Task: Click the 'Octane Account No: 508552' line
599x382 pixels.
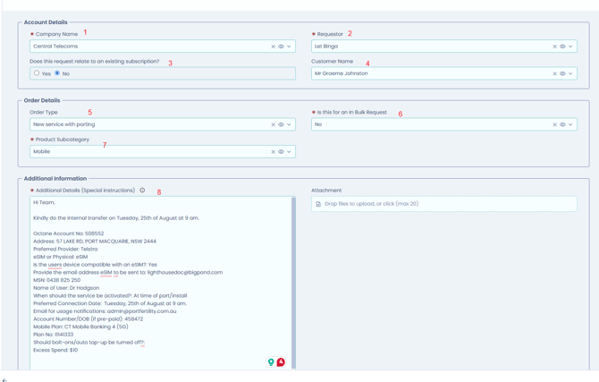Action: coord(68,233)
